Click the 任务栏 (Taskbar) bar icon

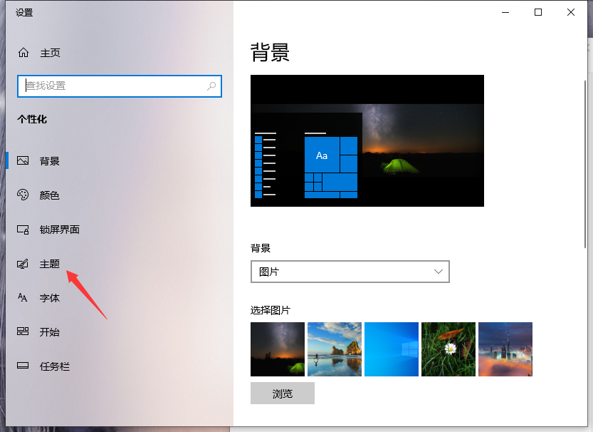click(22, 366)
